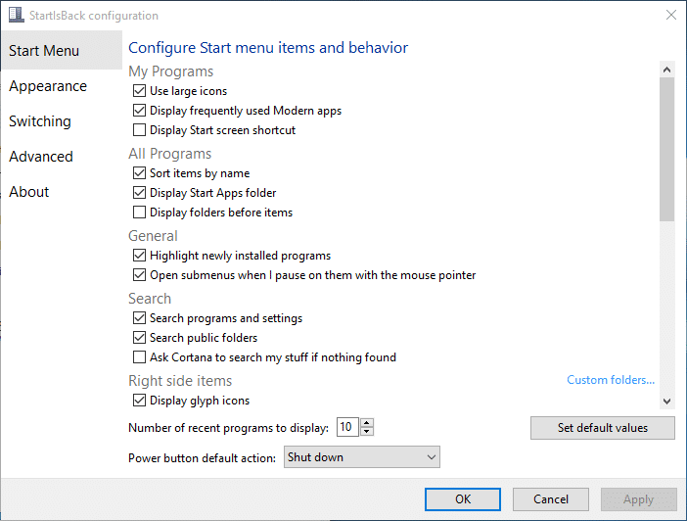Toggle Highlight newly installed programs
The height and width of the screenshot is (521, 687).
(x=139, y=256)
